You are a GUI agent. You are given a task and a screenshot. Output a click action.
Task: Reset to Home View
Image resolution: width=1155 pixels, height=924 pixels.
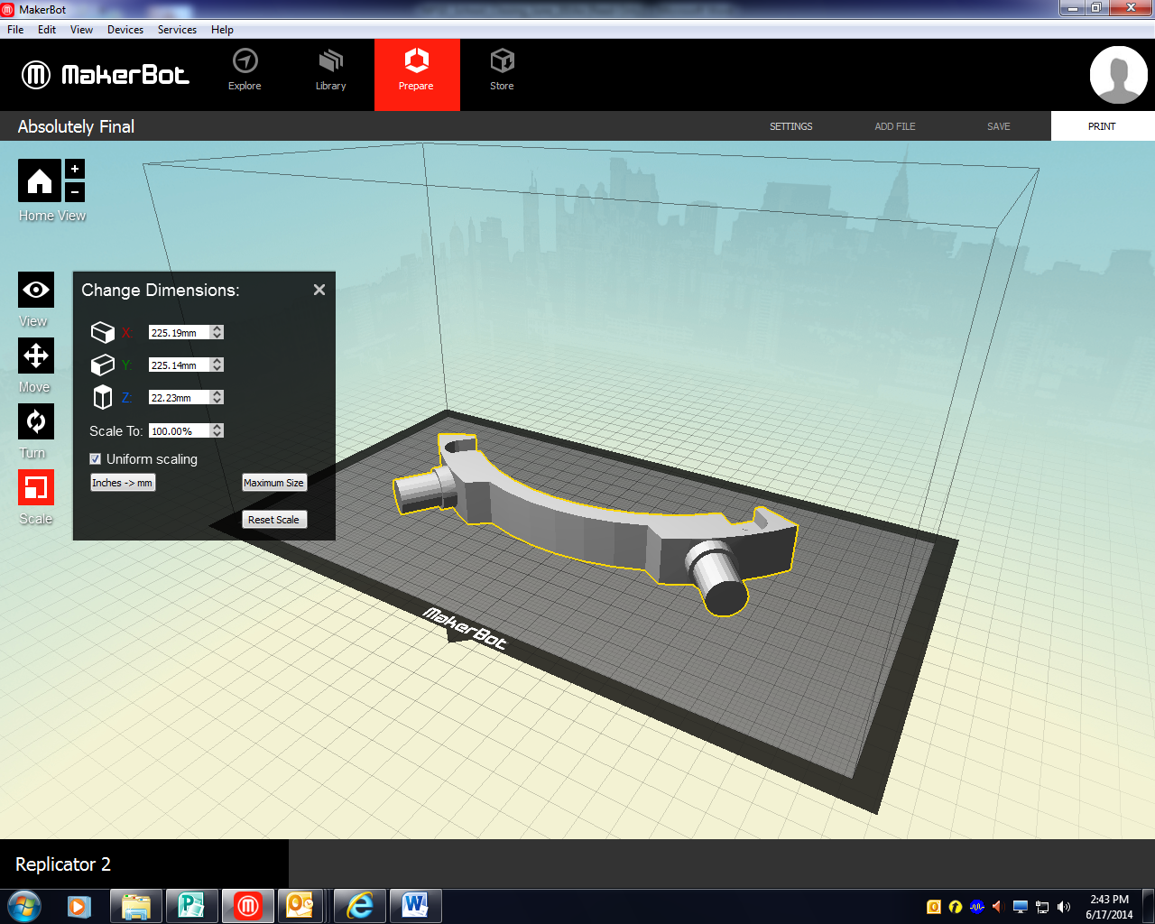click(x=40, y=180)
